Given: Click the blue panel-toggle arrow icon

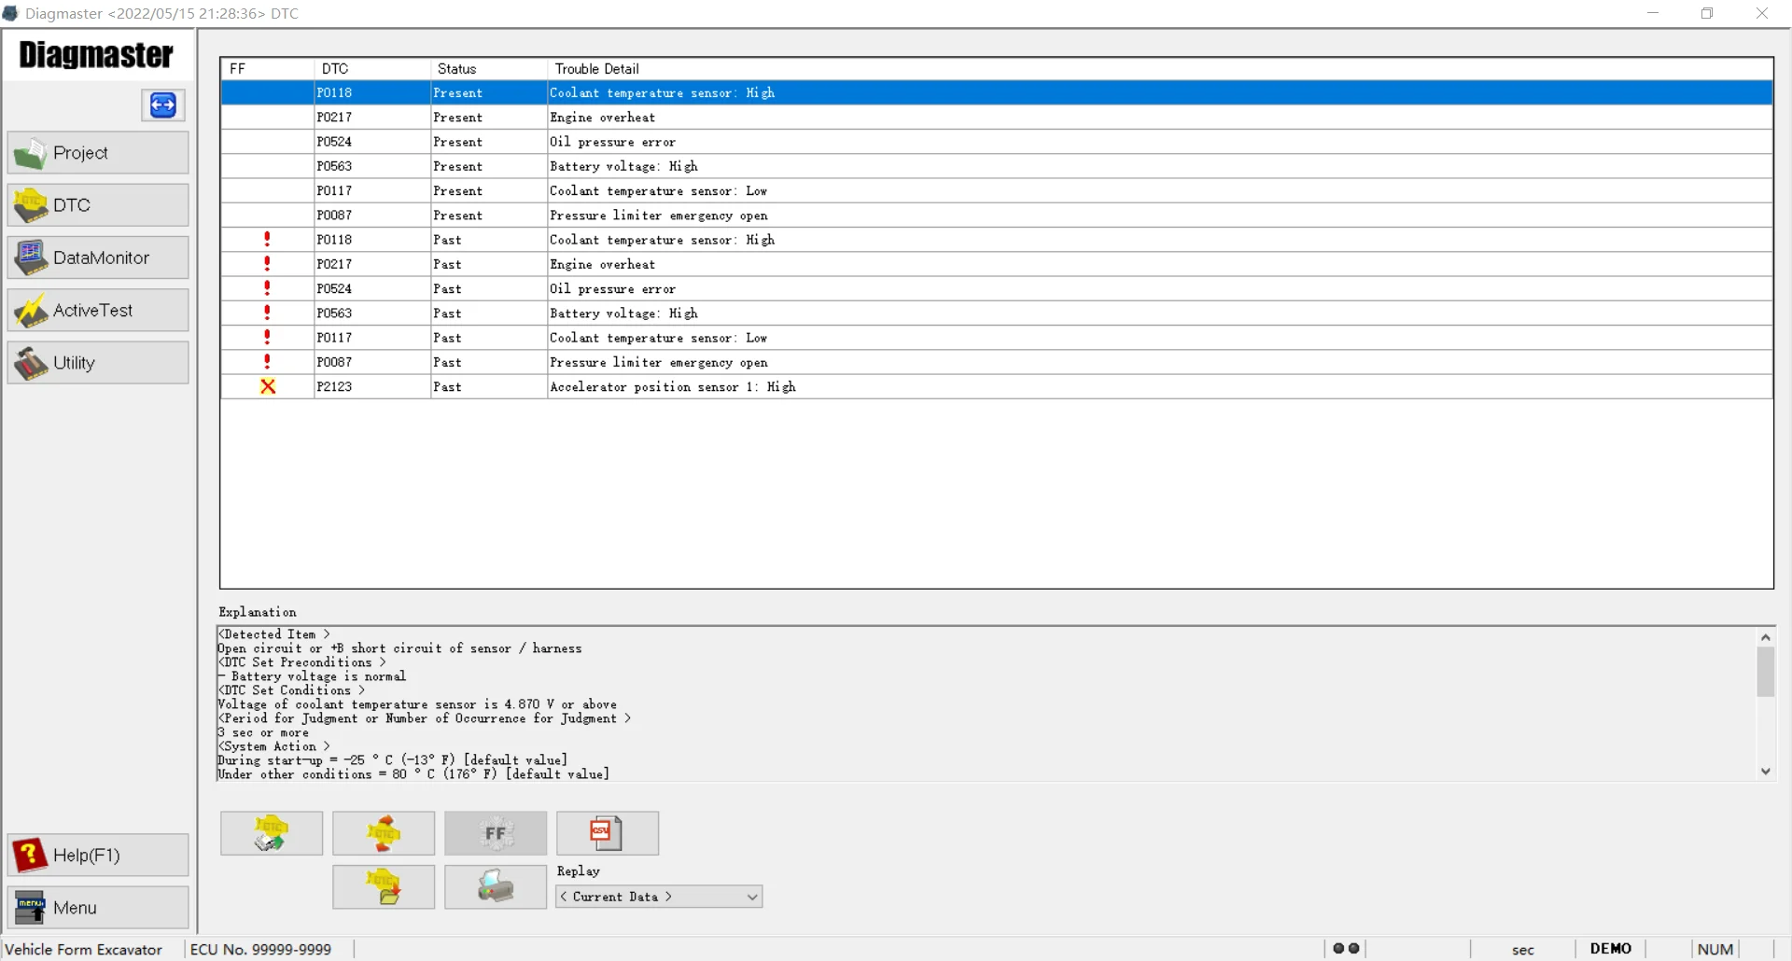Looking at the screenshot, I should (163, 104).
